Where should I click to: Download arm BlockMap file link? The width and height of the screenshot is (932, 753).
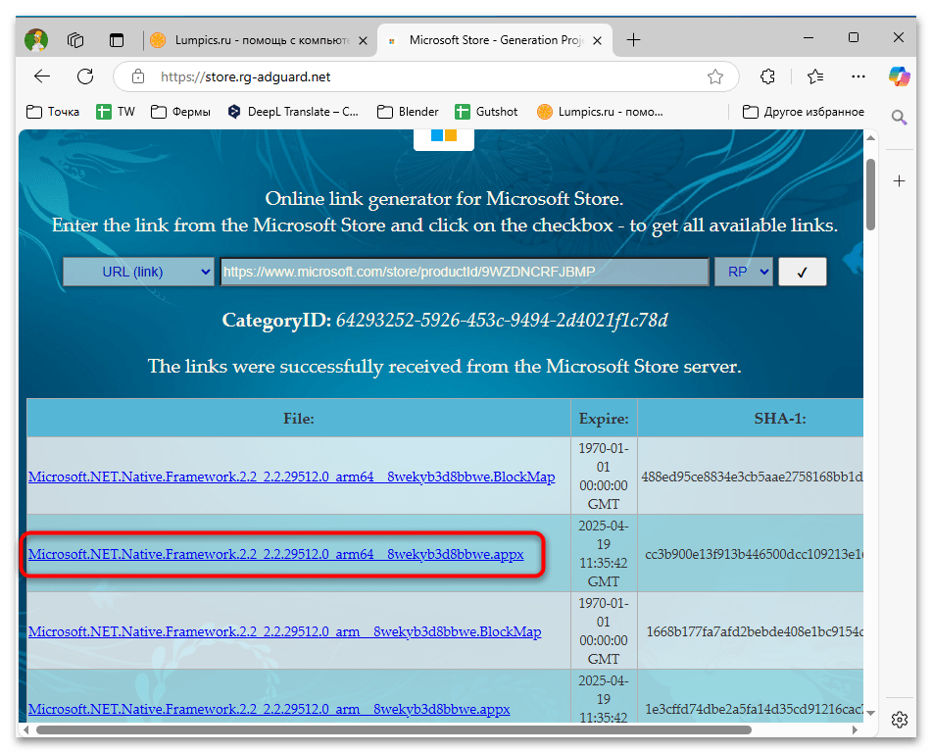pos(285,631)
